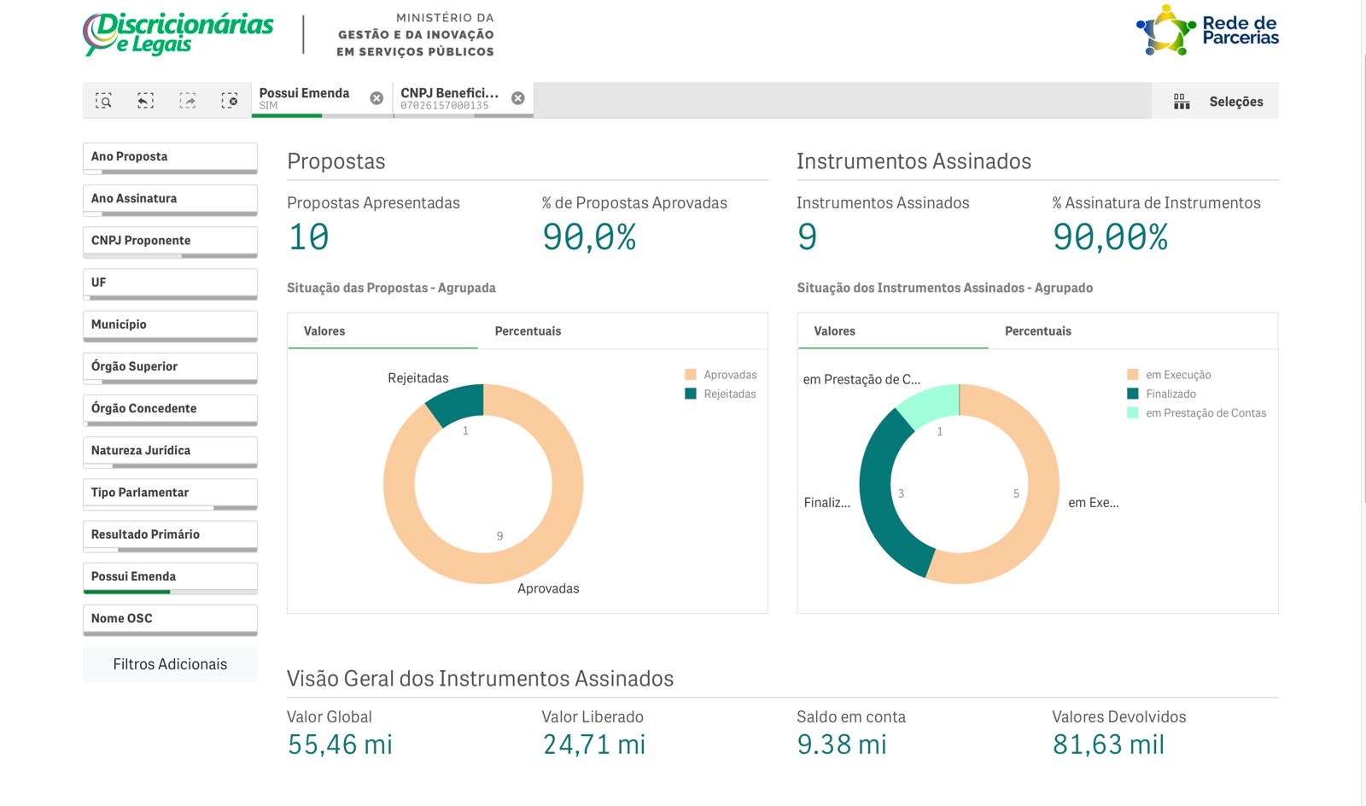Step back one selection
Image resolution: width=1366 pixels, height=806 pixels.
click(x=146, y=101)
